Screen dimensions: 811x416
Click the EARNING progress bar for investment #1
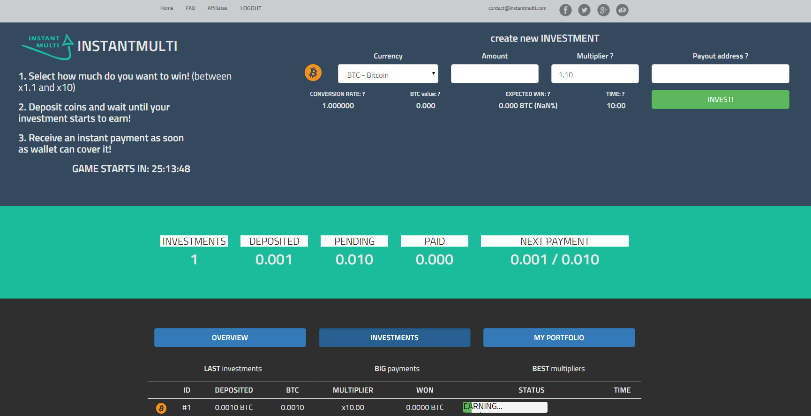click(x=505, y=407)
